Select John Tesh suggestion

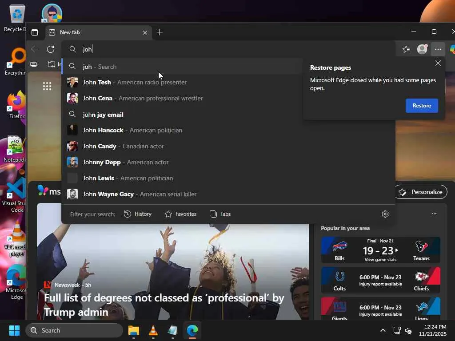coord(182,82)
